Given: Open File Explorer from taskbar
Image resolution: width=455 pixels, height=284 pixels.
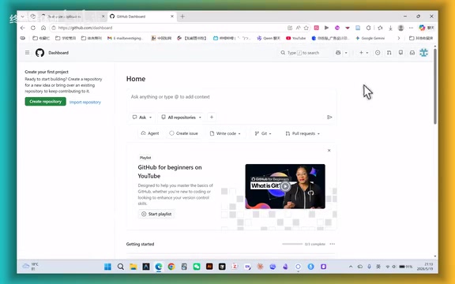Looking at the screenshot, I should [133, 267].
